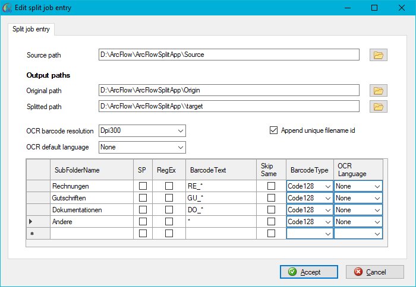Click the Cancel button

[x=375, y=272]
